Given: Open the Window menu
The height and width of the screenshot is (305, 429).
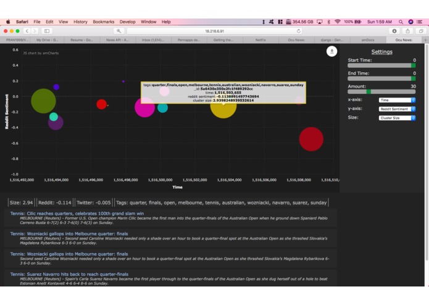Looking at the screenshot, I should point(149,22).
